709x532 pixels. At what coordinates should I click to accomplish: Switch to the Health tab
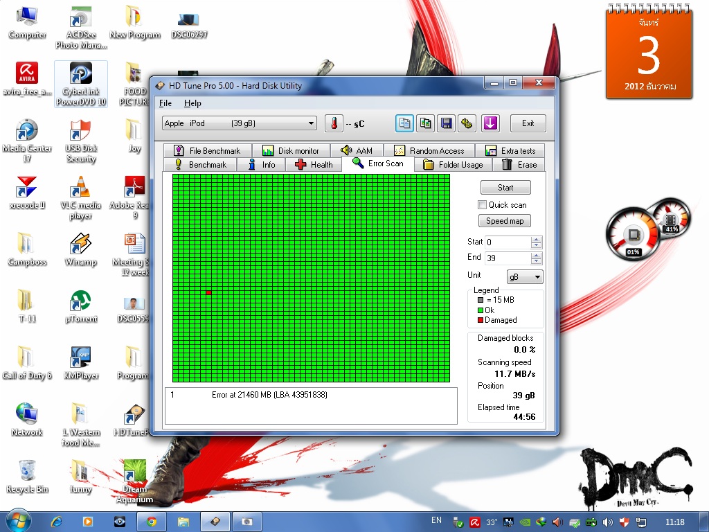(314, 165)
